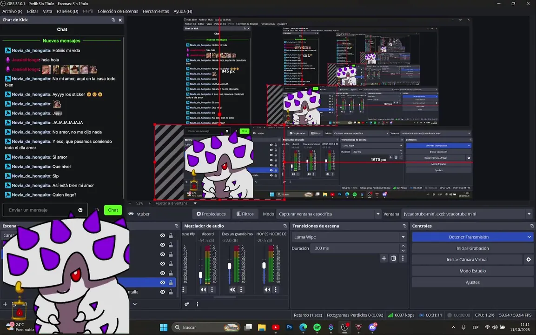Open HOY ES NOCHE DE channel options

pyautogui.click(x=276, y=289)
